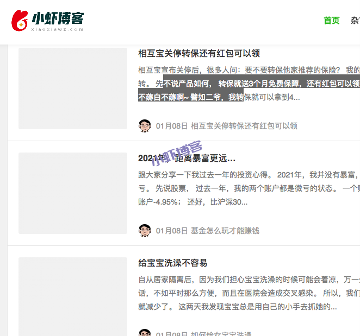Click excerpt line 账户-4.95%； 还好，比沪深30...
Viewport: 360px width, 336px height.
[x=193, y=202]
